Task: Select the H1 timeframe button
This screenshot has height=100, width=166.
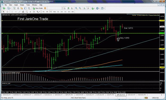Action: 58,12
